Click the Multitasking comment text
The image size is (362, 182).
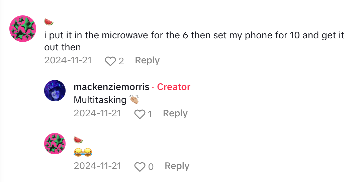point(100,100)
